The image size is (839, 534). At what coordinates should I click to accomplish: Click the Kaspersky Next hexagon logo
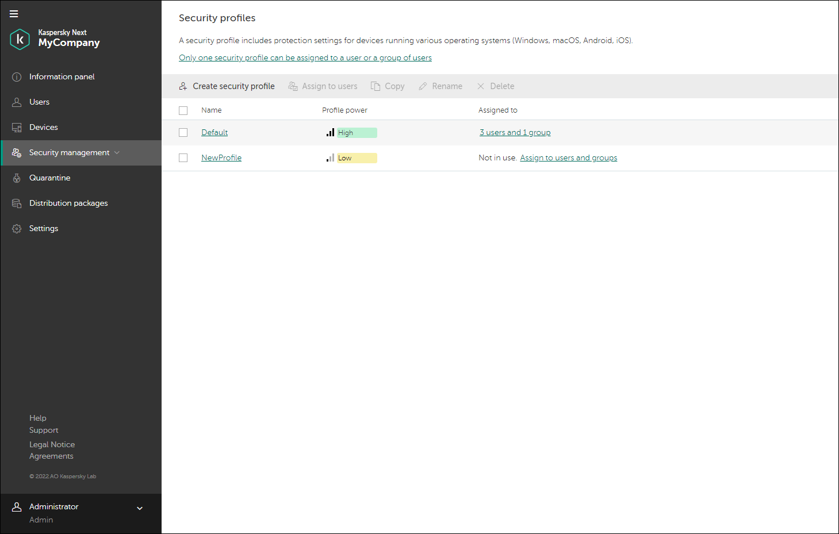point(20,39)
